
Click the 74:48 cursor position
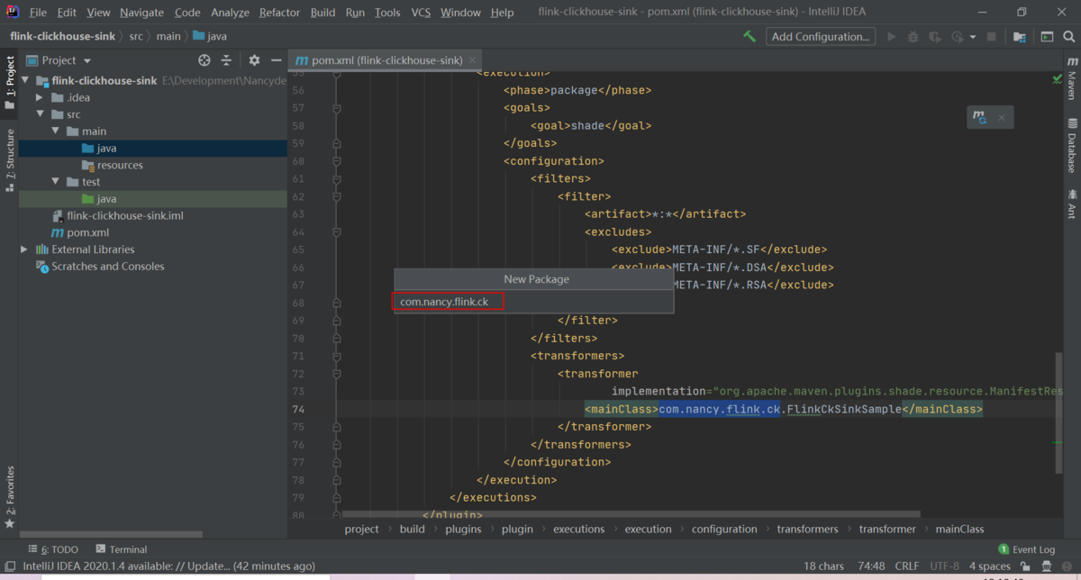(871, 566)
